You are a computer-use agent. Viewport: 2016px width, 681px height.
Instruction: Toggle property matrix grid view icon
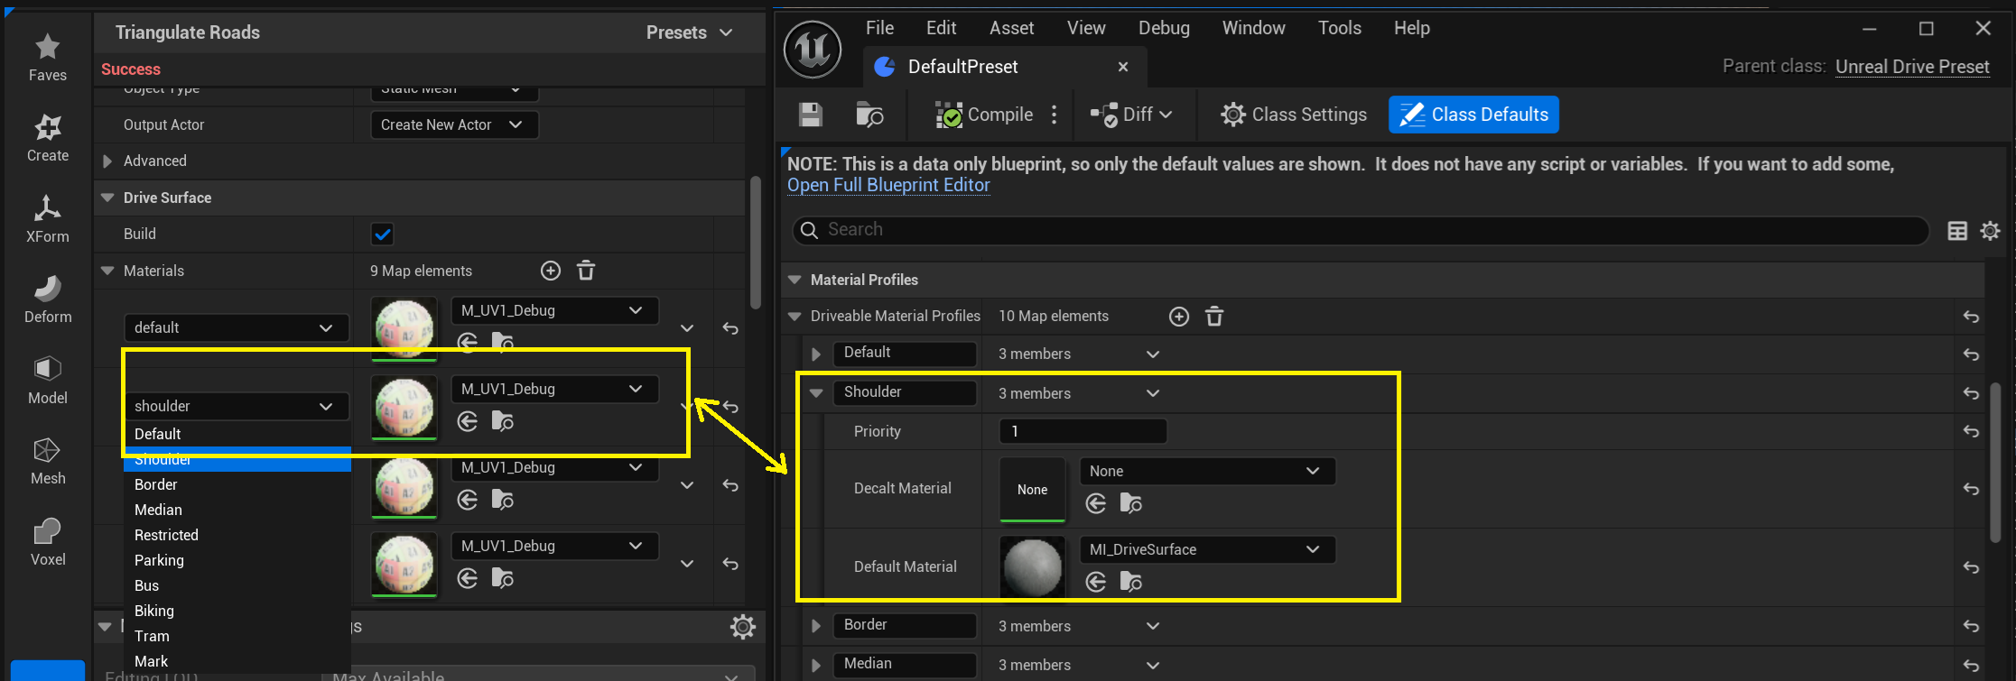pos(1957,231)
